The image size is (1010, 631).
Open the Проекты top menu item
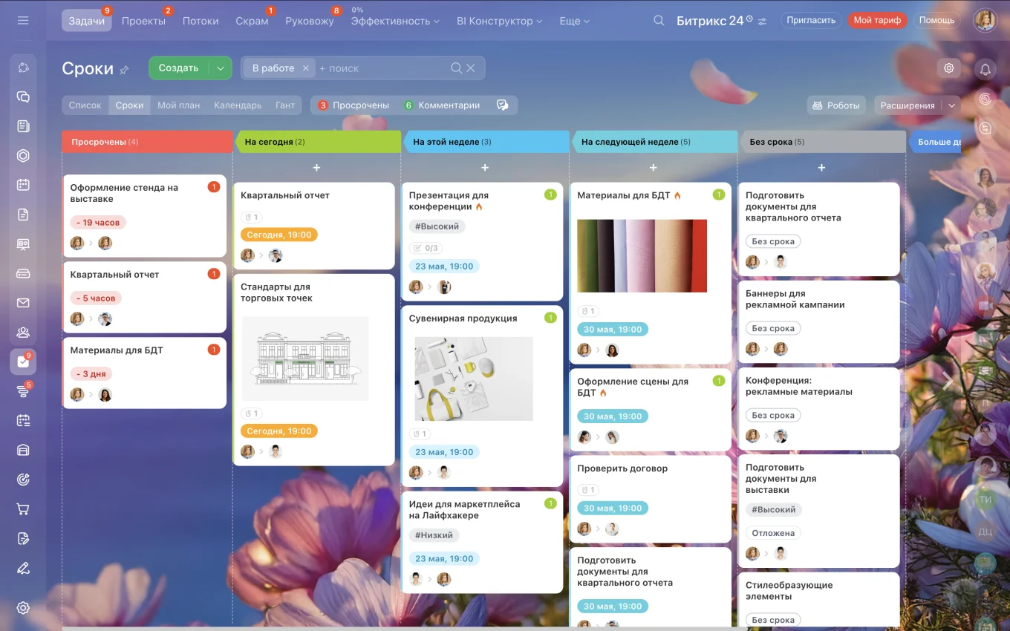[x=143, y=21]
